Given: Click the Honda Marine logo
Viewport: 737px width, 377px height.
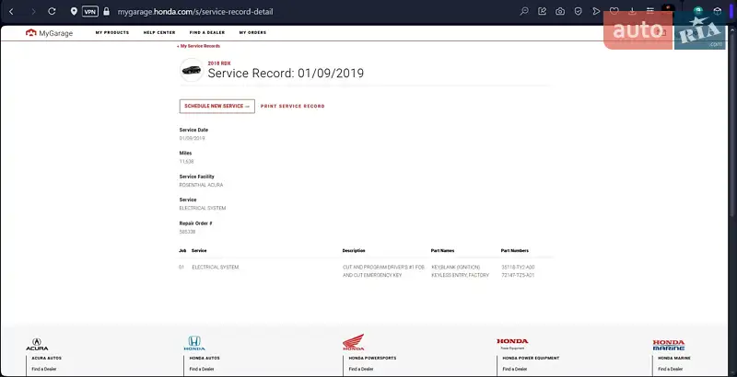Looking at the screenshot, I should point(669,344).
